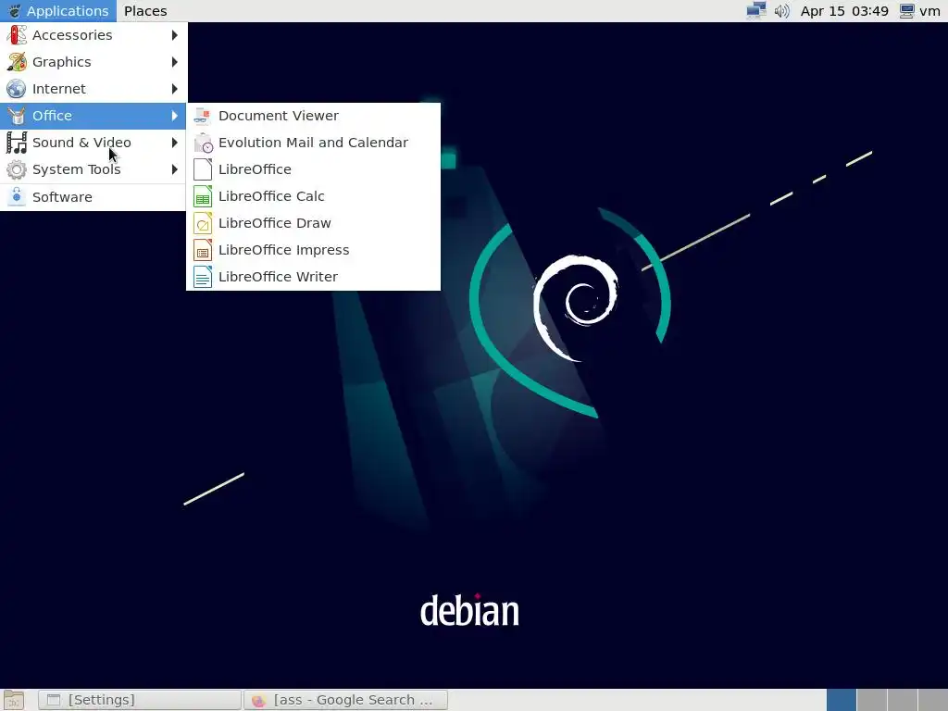
Task: Switch to the Google Search taskbar window
Action: (345, 700)
